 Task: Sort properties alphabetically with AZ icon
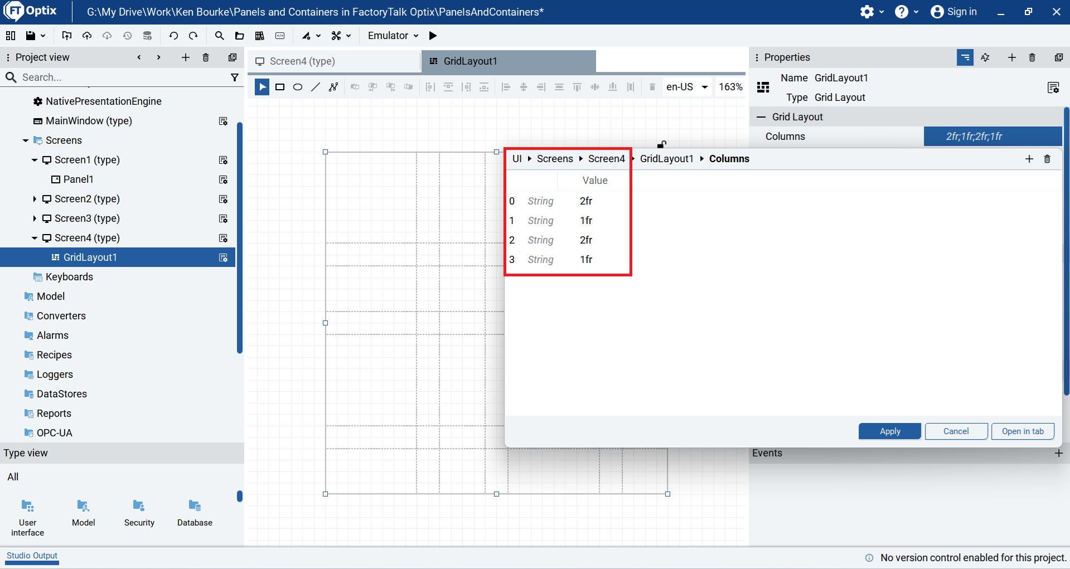pos(985,57)
